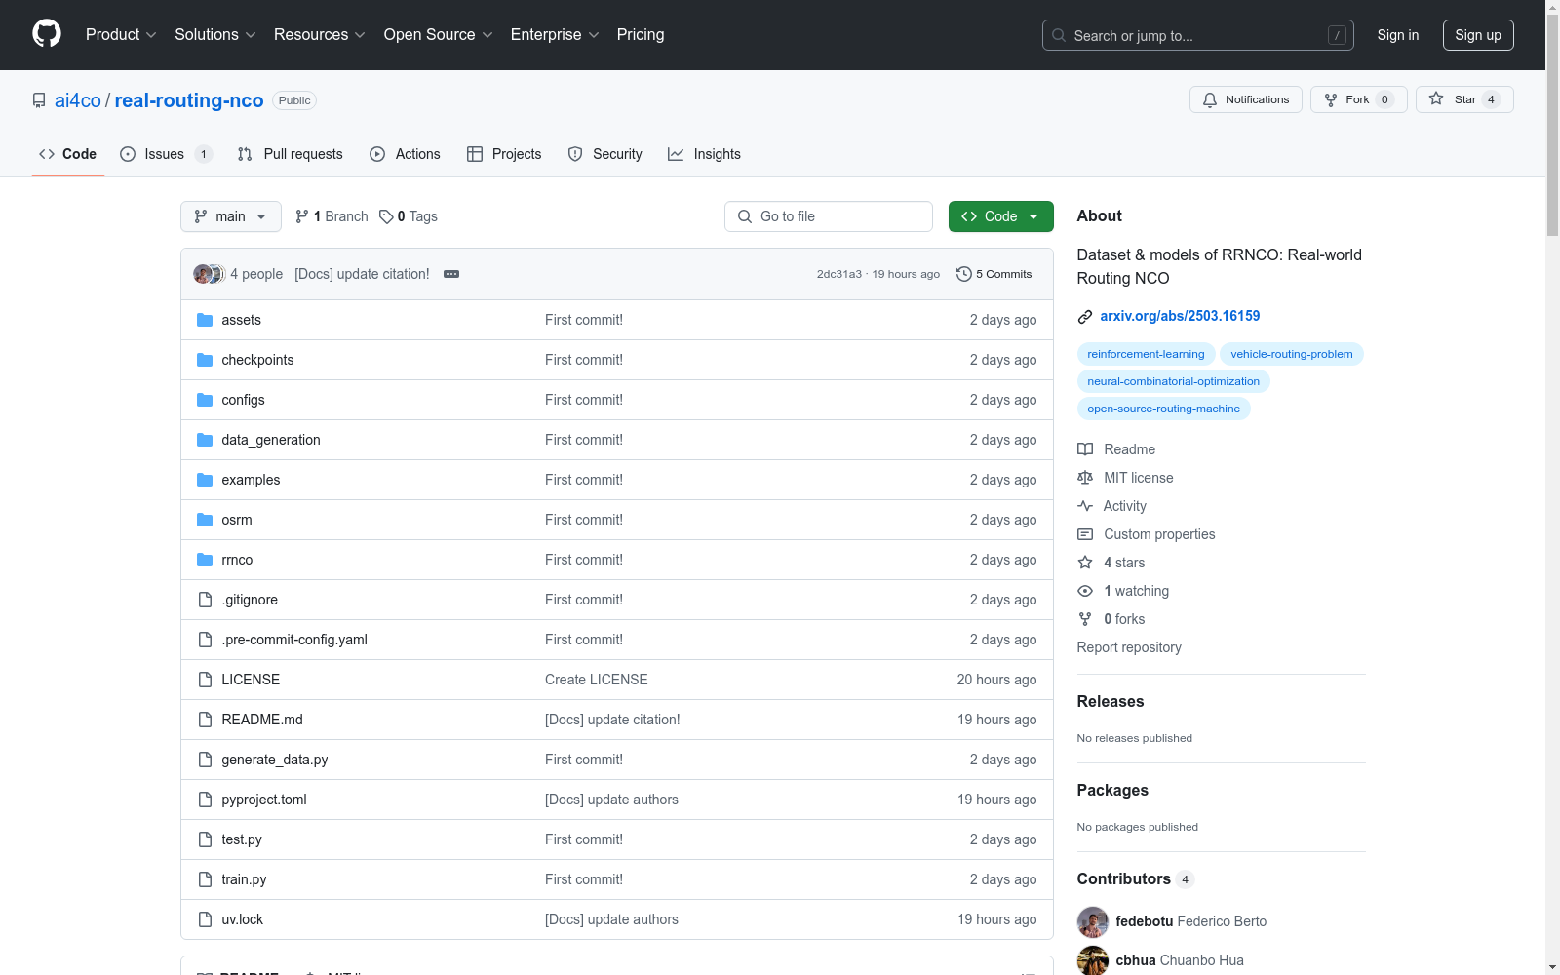This screenshot has height=975, width=1560.
Task: Star the repository
Action: pyautogui.click(x=1464, y=99)
